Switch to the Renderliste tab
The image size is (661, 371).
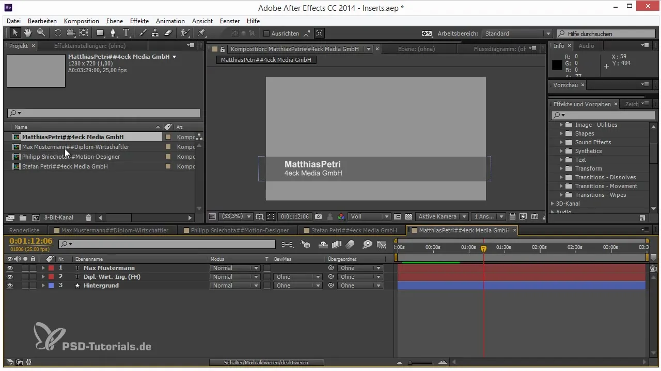pyautogui.click(x=24, y=230)
